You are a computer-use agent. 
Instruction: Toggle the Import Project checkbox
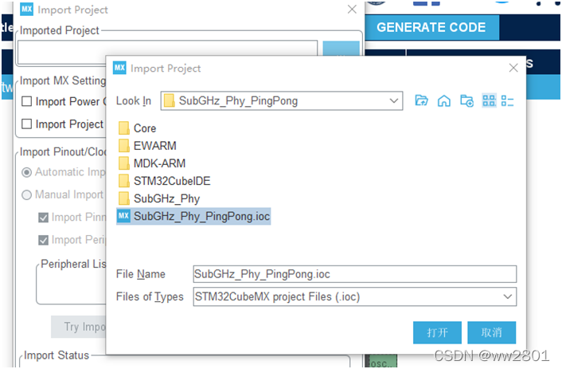27,124
